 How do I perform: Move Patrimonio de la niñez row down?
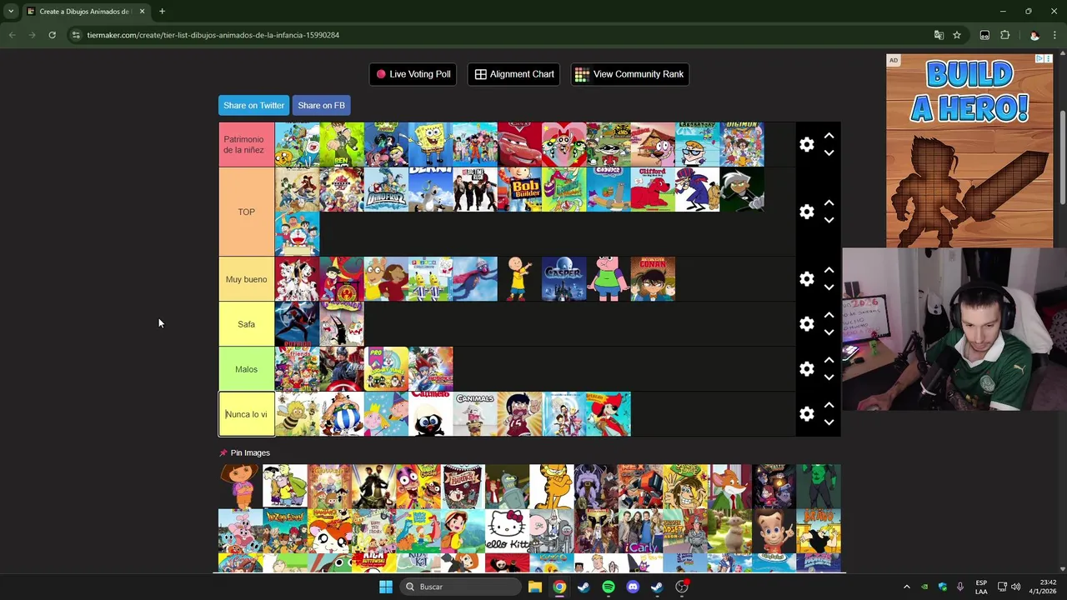(x=829, y=153)
